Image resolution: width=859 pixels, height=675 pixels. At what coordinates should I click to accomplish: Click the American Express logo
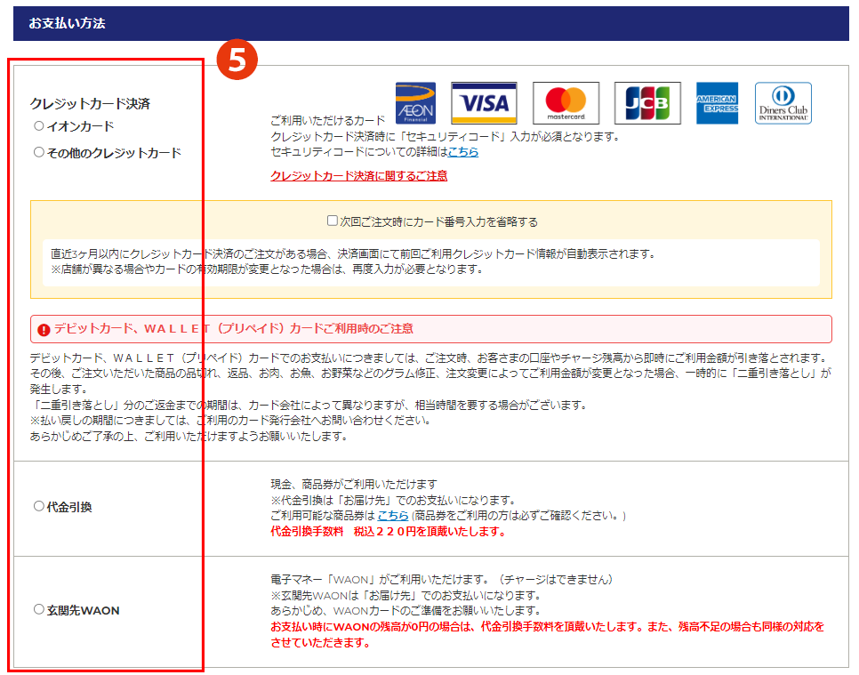click(x=717, y=103)
